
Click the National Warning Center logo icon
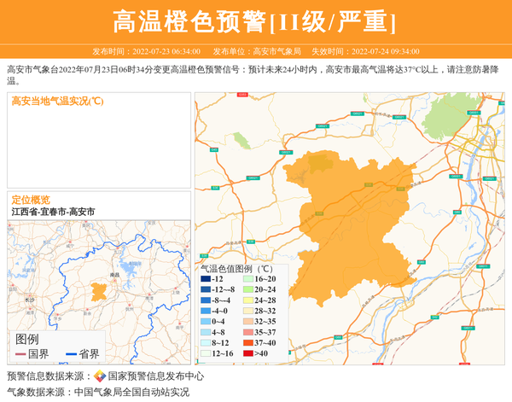click(x=100, y=376)
